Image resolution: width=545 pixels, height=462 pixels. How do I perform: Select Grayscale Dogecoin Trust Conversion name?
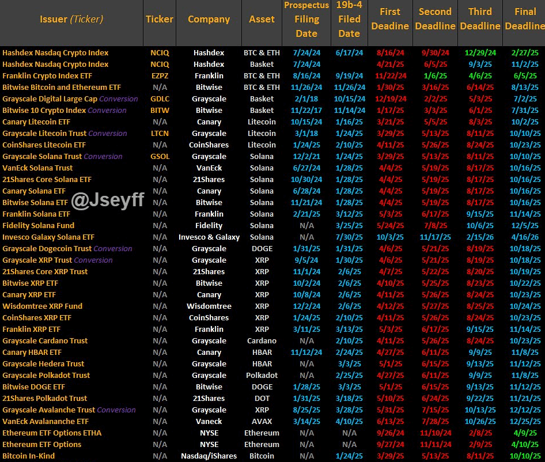click(x=67, y=248)
